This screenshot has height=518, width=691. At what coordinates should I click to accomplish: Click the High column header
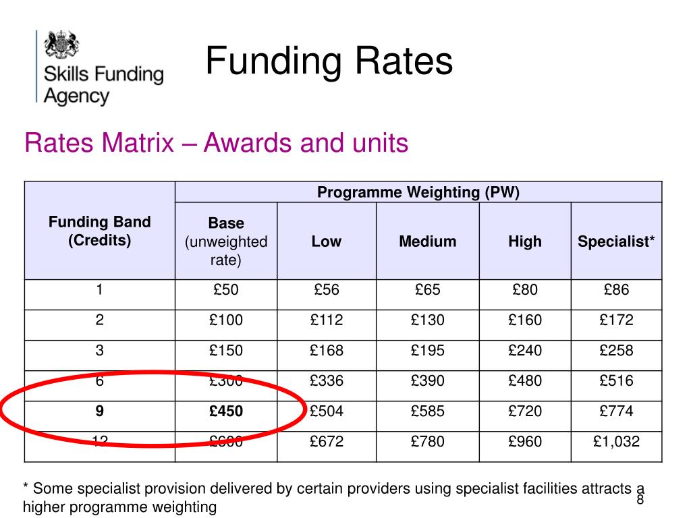(525, 241)
